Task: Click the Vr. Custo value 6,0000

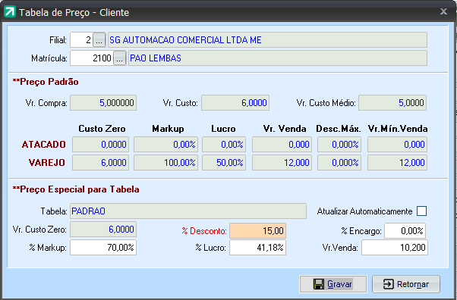Action: pos(235,103)
